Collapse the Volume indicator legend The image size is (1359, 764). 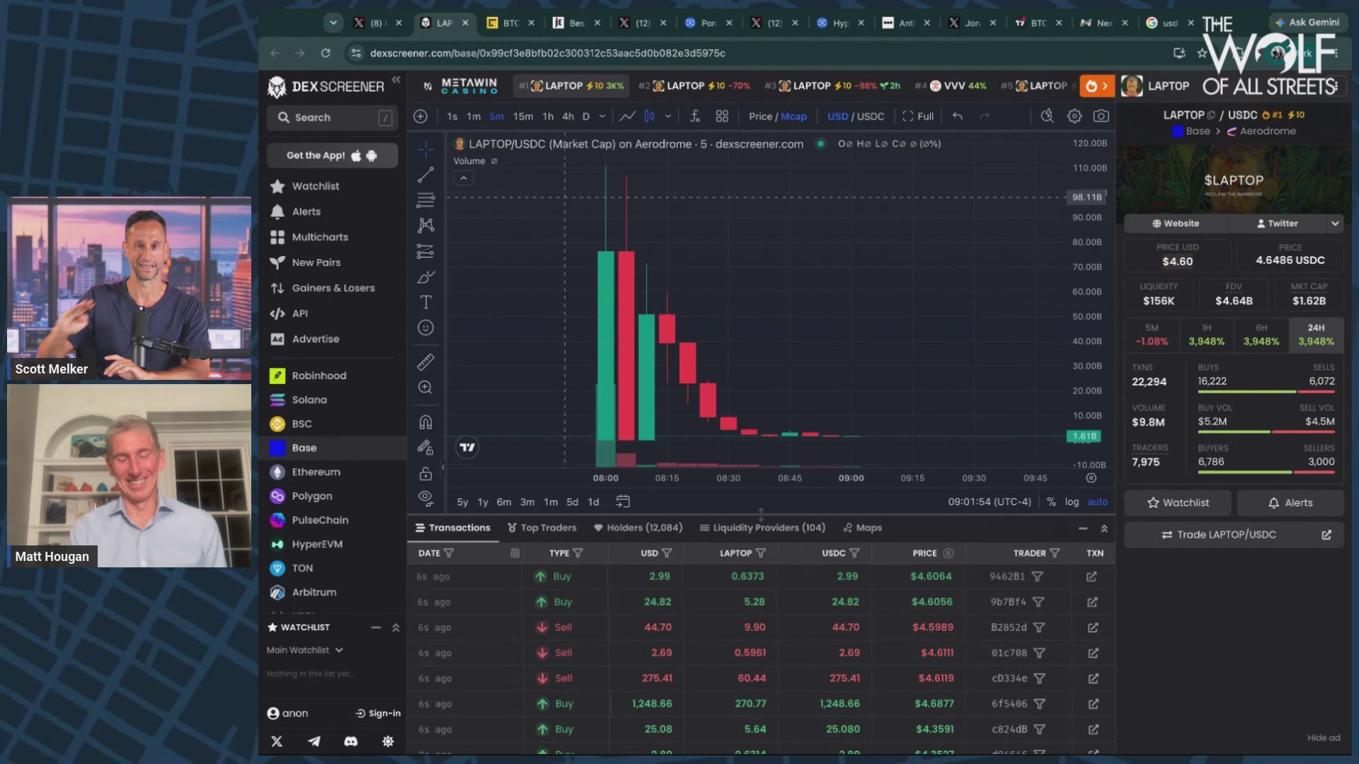pos(464,178)
